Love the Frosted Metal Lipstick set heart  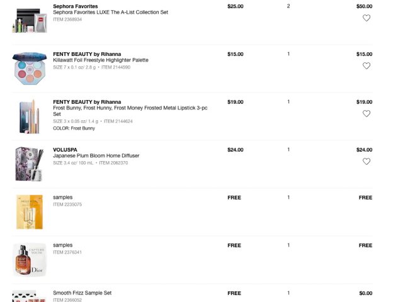click(366, 114)
